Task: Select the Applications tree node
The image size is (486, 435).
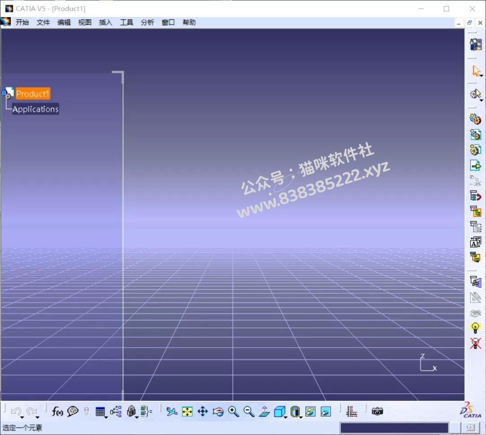Action: click(36, 109)
